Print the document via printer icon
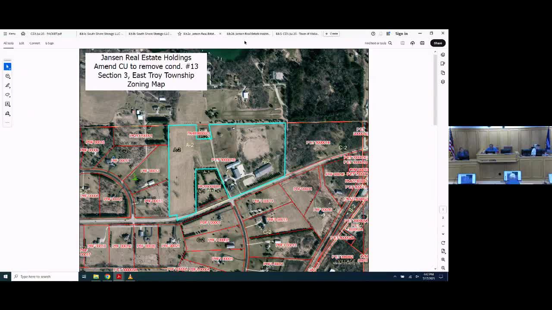 (422, 43)
